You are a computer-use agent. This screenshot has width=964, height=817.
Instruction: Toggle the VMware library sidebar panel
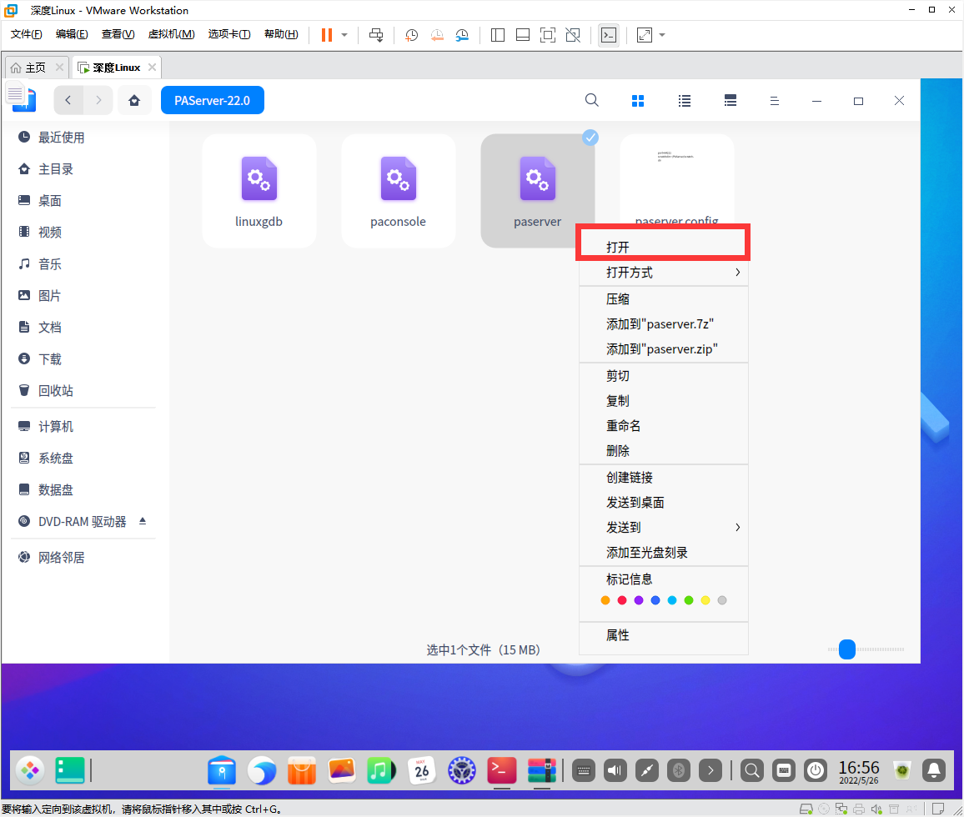(497, 35)
